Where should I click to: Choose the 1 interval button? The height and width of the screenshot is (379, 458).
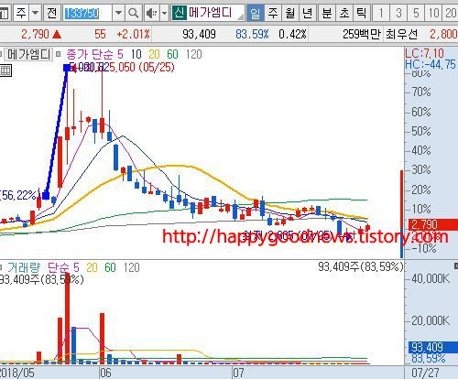point(381,13)
